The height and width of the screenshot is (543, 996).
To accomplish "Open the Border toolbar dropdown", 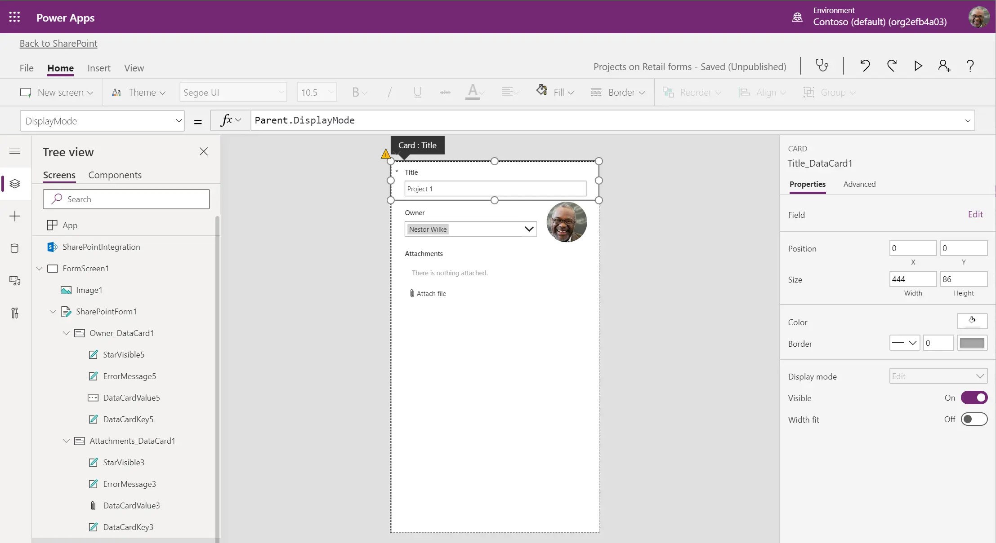I will [618, 93].
